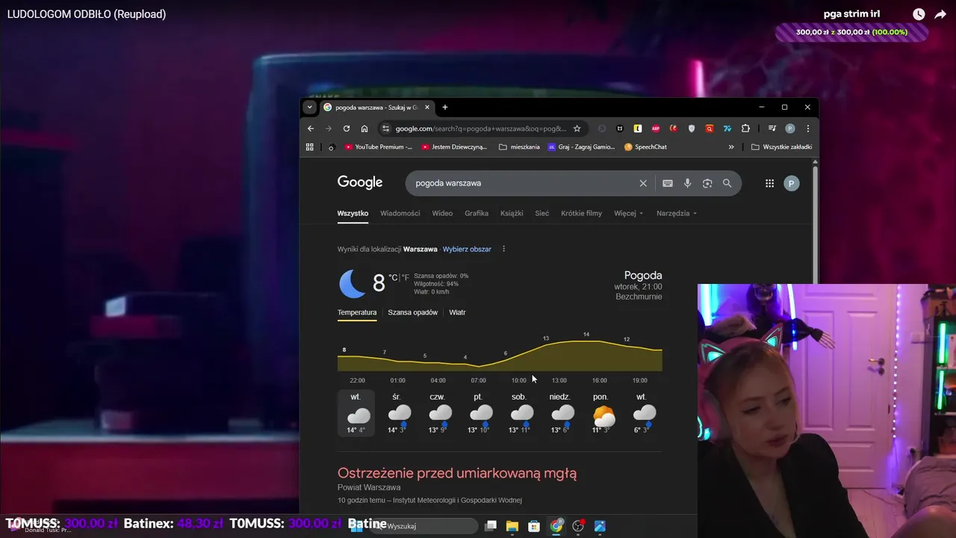Image resolution: width=956 pixels, height=538 pixels.
Task: Open File Explorer from taskbar
Action: pos(512,526)
